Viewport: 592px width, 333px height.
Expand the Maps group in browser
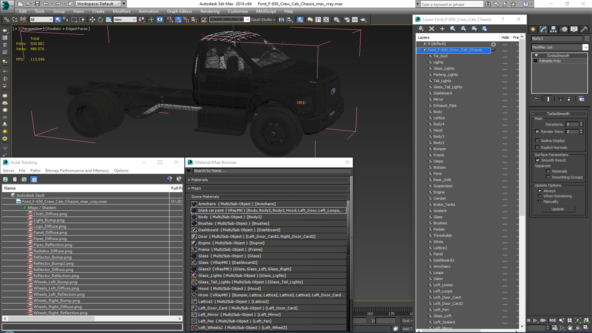coord(189,188)
